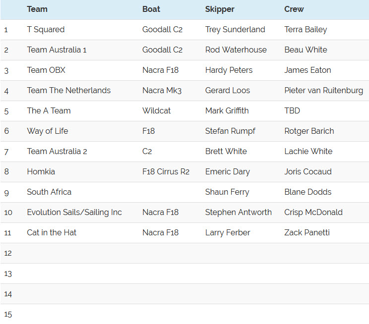
Task: Click Team Australia 1 entry
Action: (x=57, y=50)
